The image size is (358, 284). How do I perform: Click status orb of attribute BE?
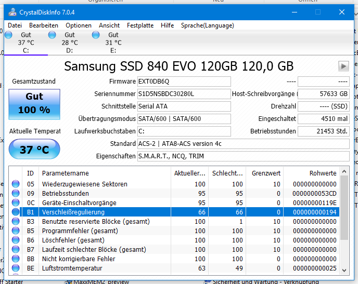click(x=16, y=268)
